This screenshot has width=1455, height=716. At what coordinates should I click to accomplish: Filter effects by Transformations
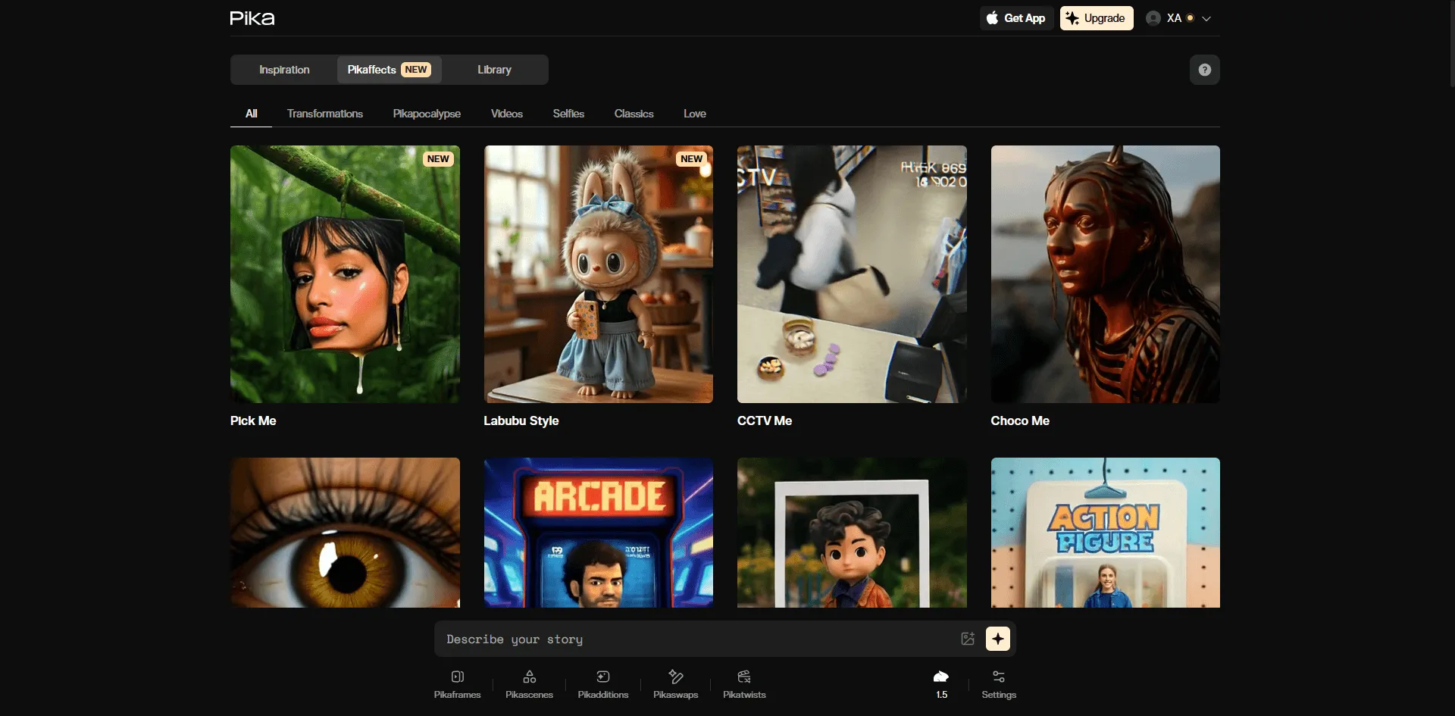(x=324, y=114)
